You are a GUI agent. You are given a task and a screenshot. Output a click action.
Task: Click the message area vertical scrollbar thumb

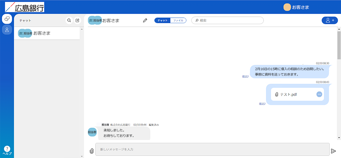click(x=339, y=45)
